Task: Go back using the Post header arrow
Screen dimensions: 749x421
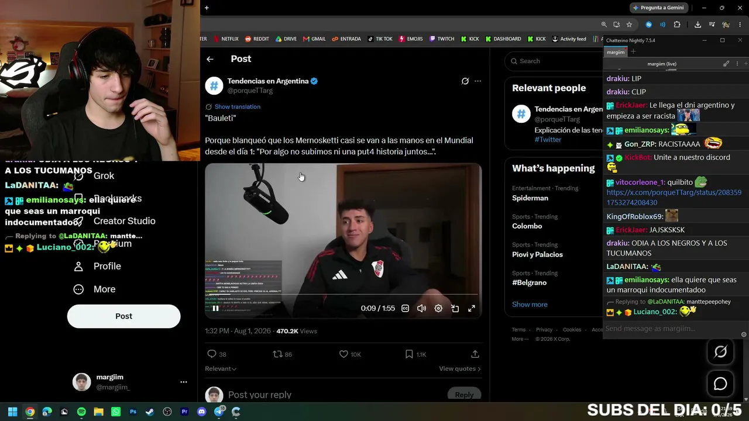Action: (210, 59)
